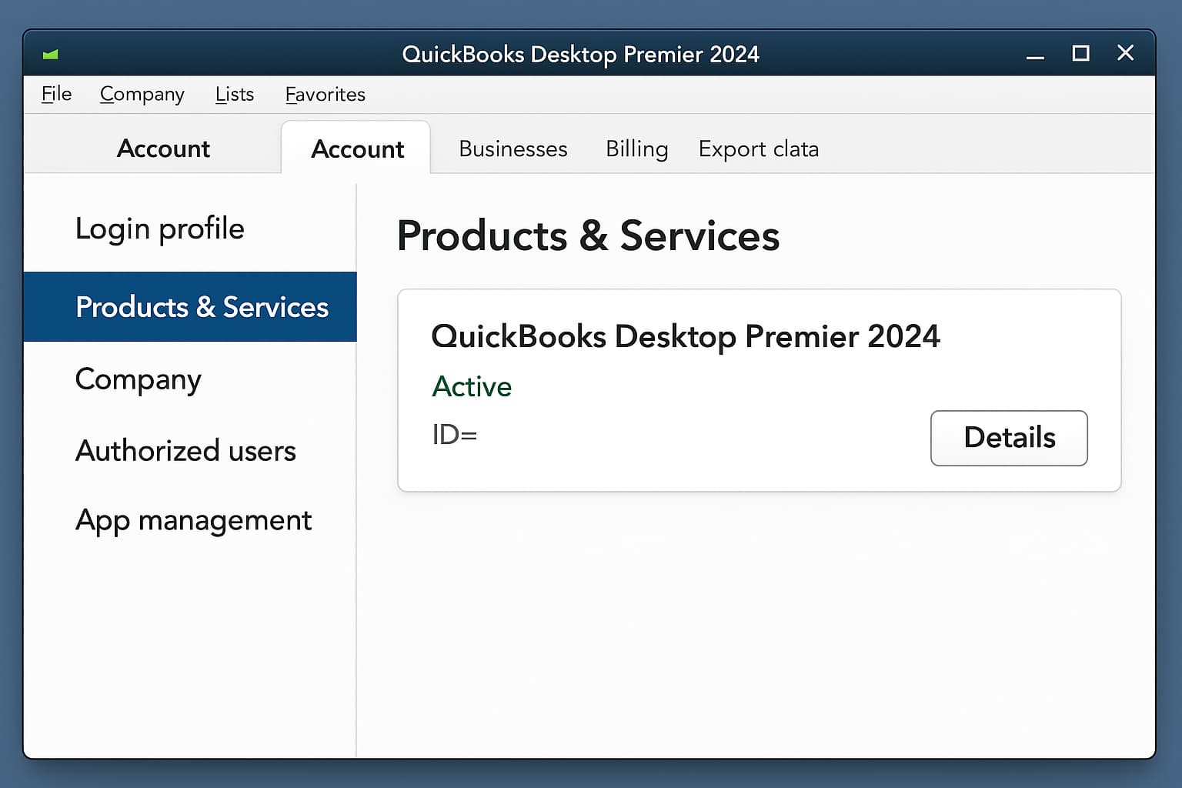Switch to the Billing tab
Screen dimensions: 1182x788
point(636,149)
